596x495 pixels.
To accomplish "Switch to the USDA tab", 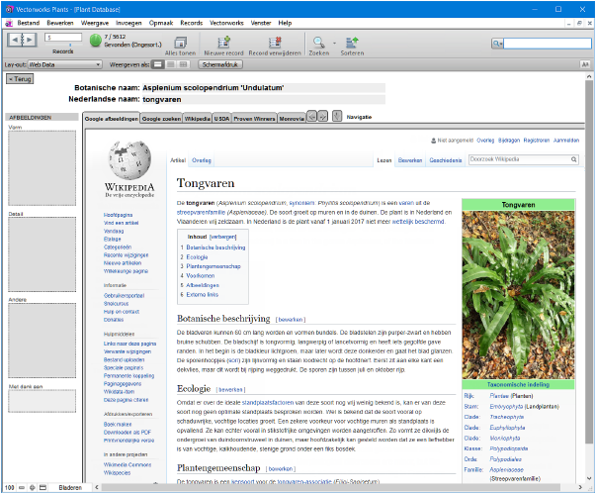I will [x=221, y=119].
